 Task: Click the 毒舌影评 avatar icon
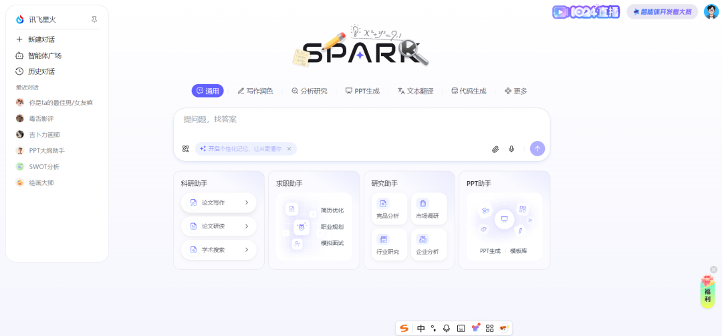point(20,119)
